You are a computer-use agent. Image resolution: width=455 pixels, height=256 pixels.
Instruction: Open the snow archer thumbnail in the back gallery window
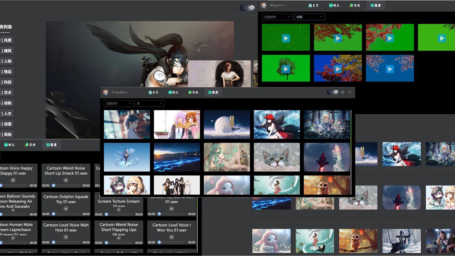(x=401, y=241)
